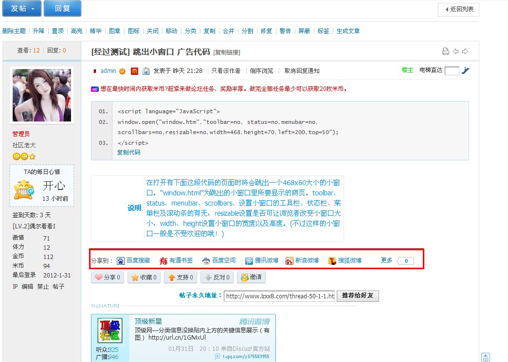Screen dimensions: 508x362
Task: Select 图标 moderation option
Action: (x=133, y=31)
